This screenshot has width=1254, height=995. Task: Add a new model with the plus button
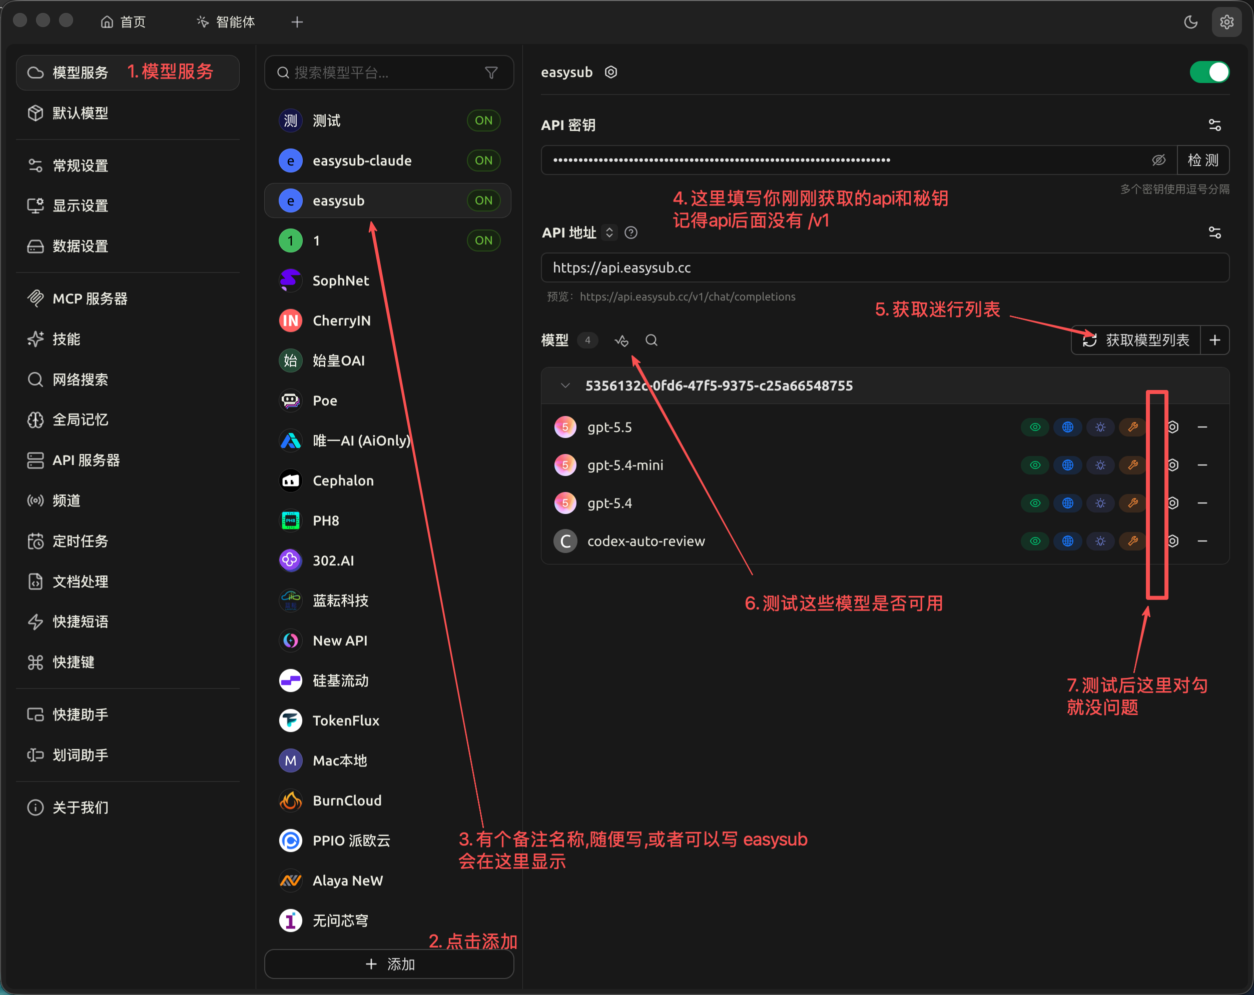coord(1214,340)
